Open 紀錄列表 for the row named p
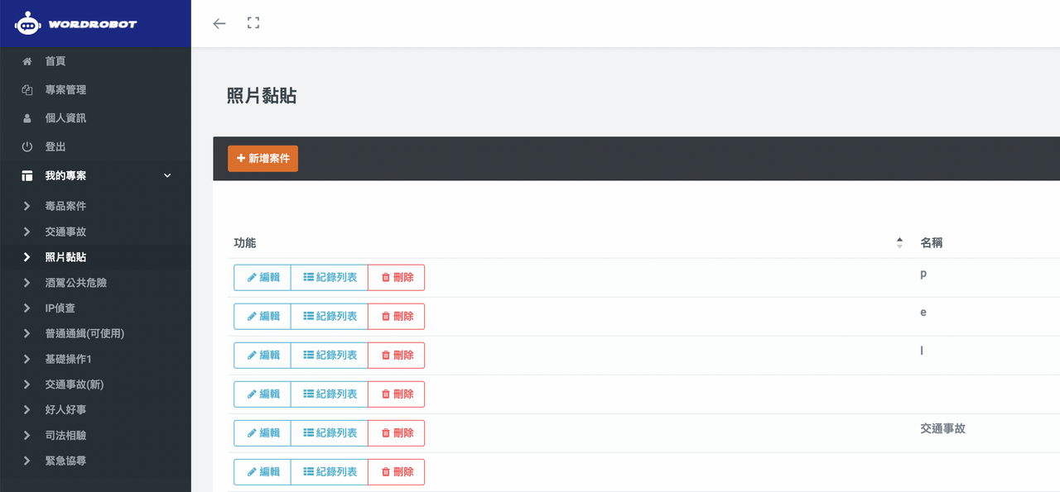This screenshot has width=1060, height=492. point(330,278)
